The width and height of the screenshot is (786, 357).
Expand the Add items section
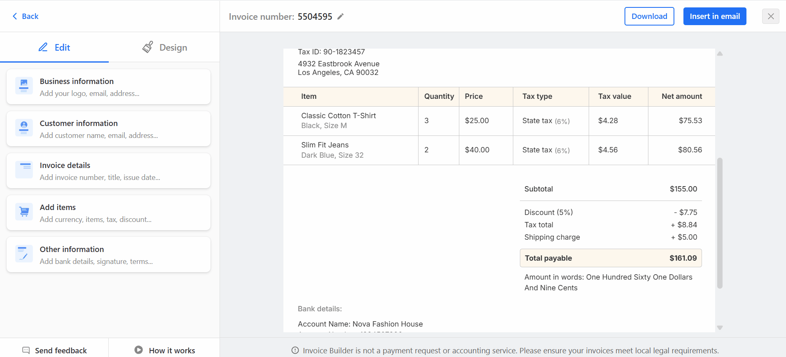108,212
